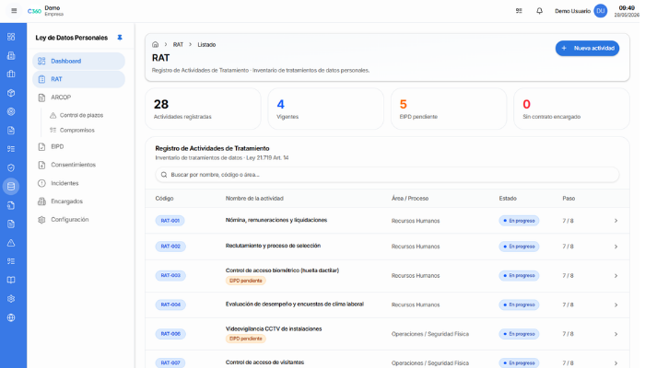The width and height of the screenshot is (645, 368).
Task: Click Nombre de la actividad column header
Action: tap(254, 199)
